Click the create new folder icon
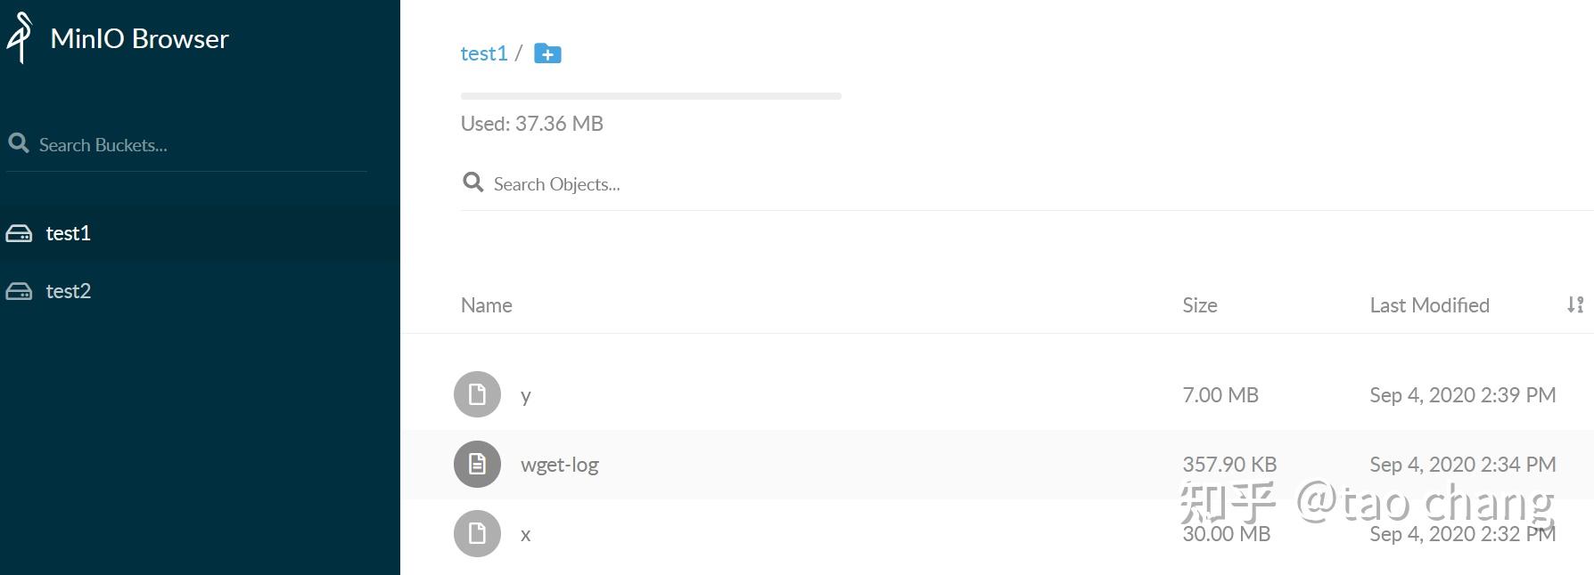Screen dimensions: 1594x575 (547, 54)
